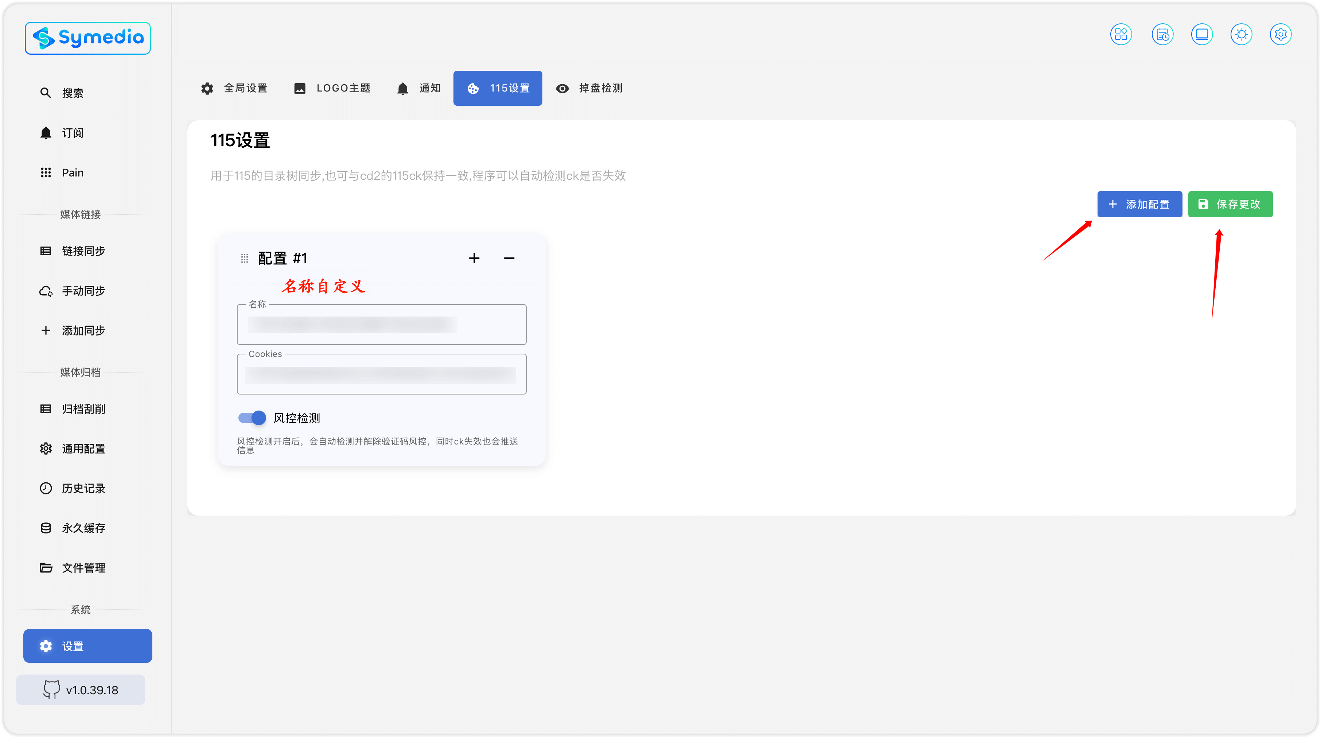1321x738 pixels.
Task: Open 链接同步 in the sidebar
Action: (x=83, y=251)
